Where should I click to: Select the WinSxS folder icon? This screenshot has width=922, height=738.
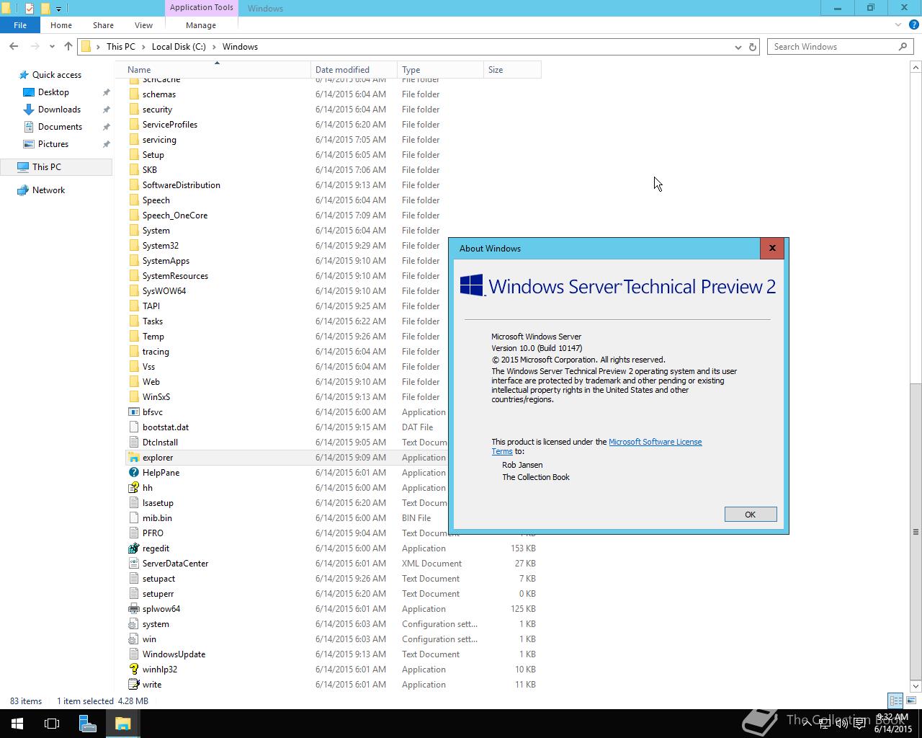(x=133, y=397)
